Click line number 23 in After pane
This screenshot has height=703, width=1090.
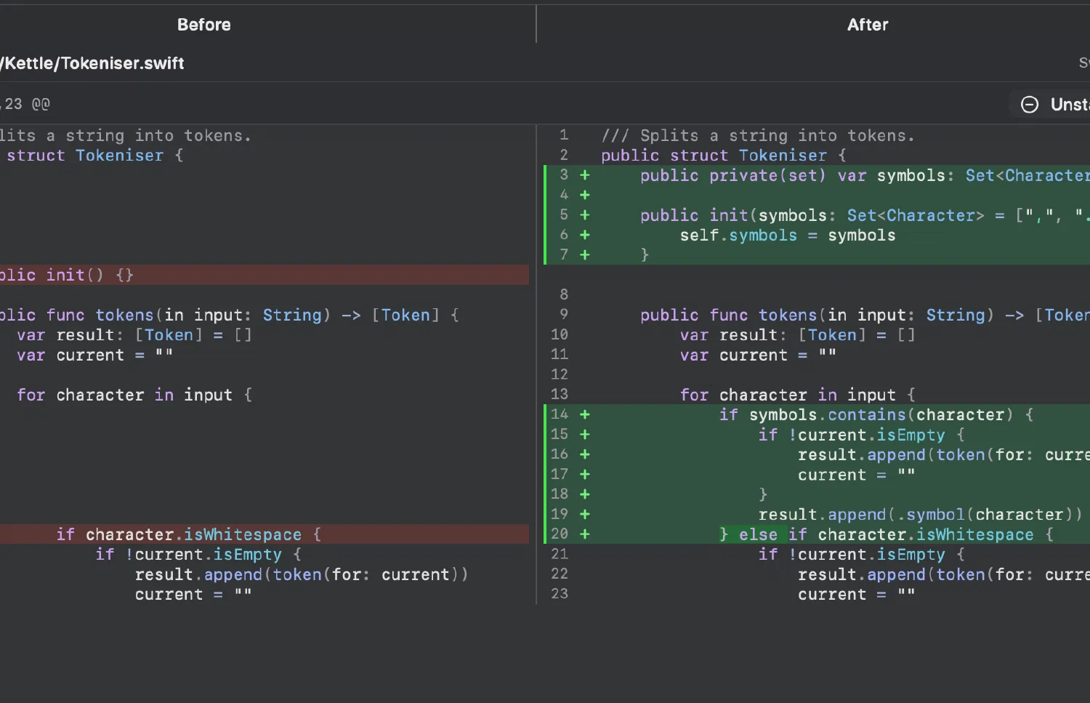[x=560, y=594]
